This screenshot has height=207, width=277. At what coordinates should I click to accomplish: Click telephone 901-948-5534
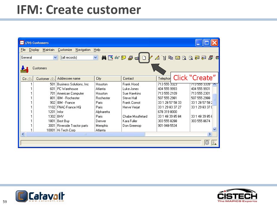coord(167,126)
